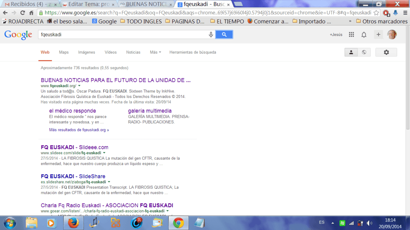This screenshot has width=410, height=230.
Task: Open the arrow next to www.fqeuskadi.org
Action: [x=79, y=86]
